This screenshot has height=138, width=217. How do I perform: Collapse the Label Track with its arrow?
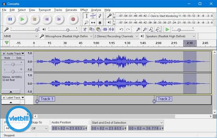pyautogui.click(x=11, y=102)
